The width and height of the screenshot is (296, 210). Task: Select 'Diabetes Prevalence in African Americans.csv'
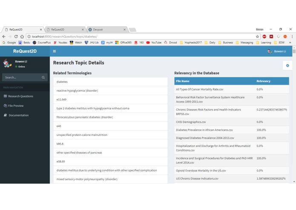[232, 130]
